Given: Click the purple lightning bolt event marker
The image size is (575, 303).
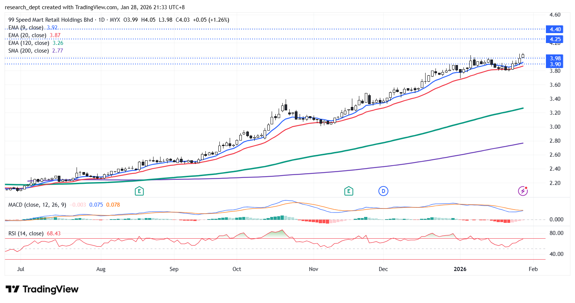Looking at the screenshot, I should tap(523, 191).
